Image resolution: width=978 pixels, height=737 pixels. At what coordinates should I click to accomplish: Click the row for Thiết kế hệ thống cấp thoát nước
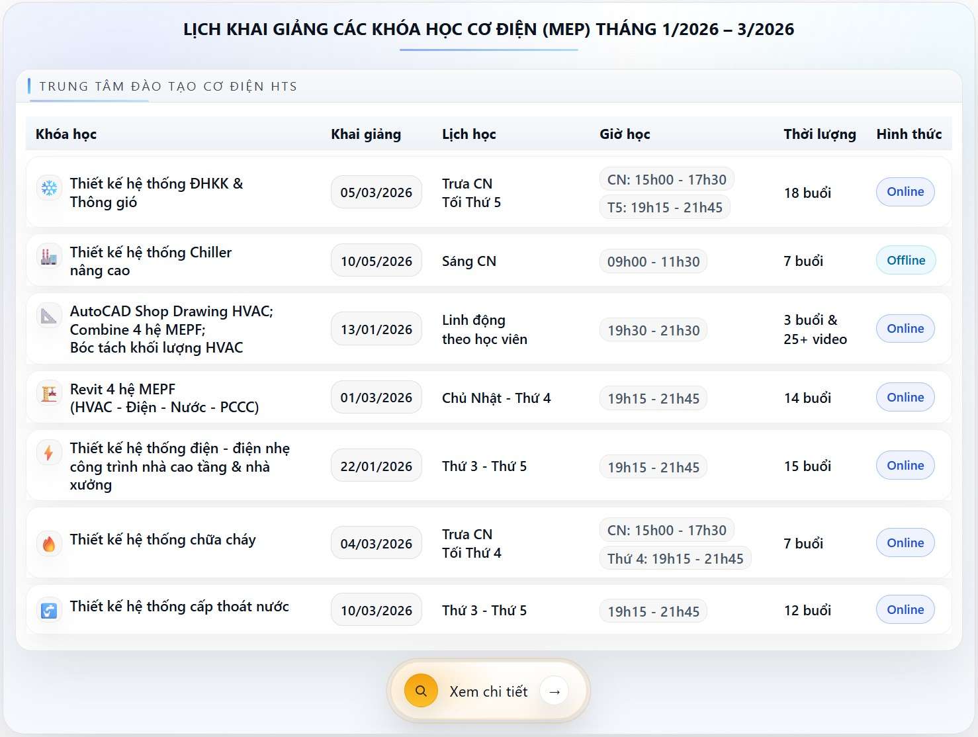tap(488, 609)
